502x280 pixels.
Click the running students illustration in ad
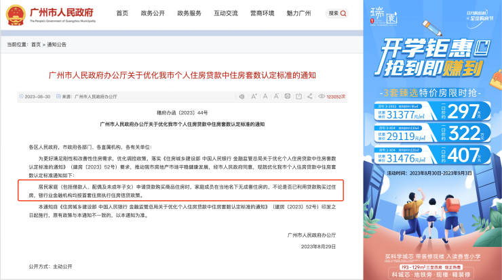click(x=432, y=216)
